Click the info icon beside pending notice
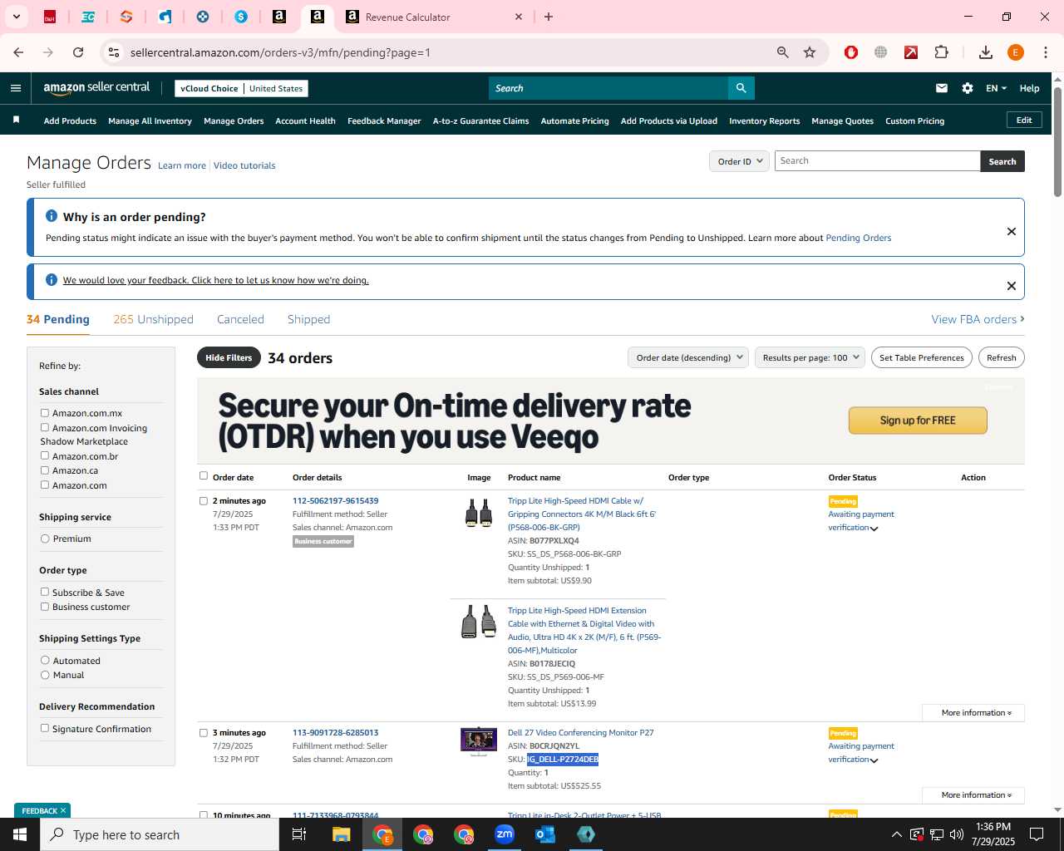The height and width of the screenshot is (851, 1064). tap(52, 216)
